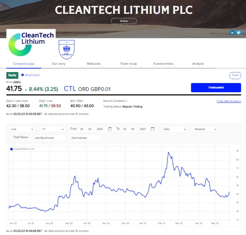The width and height of the screenshot is (246, 235).
Task: Click the From year field 2022
Action: 99,129
